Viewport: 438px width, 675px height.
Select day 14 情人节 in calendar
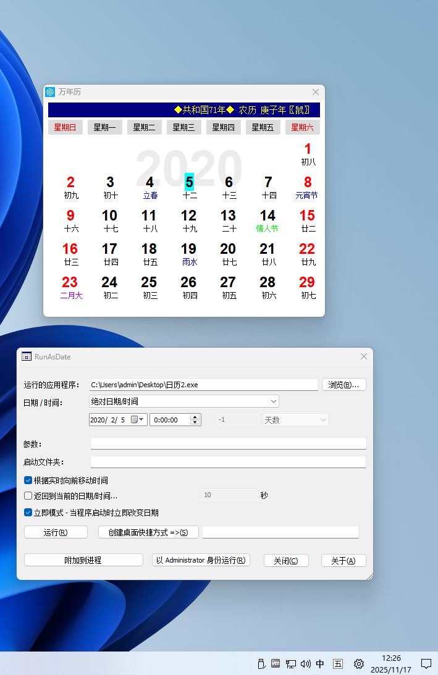click(267, 220)
